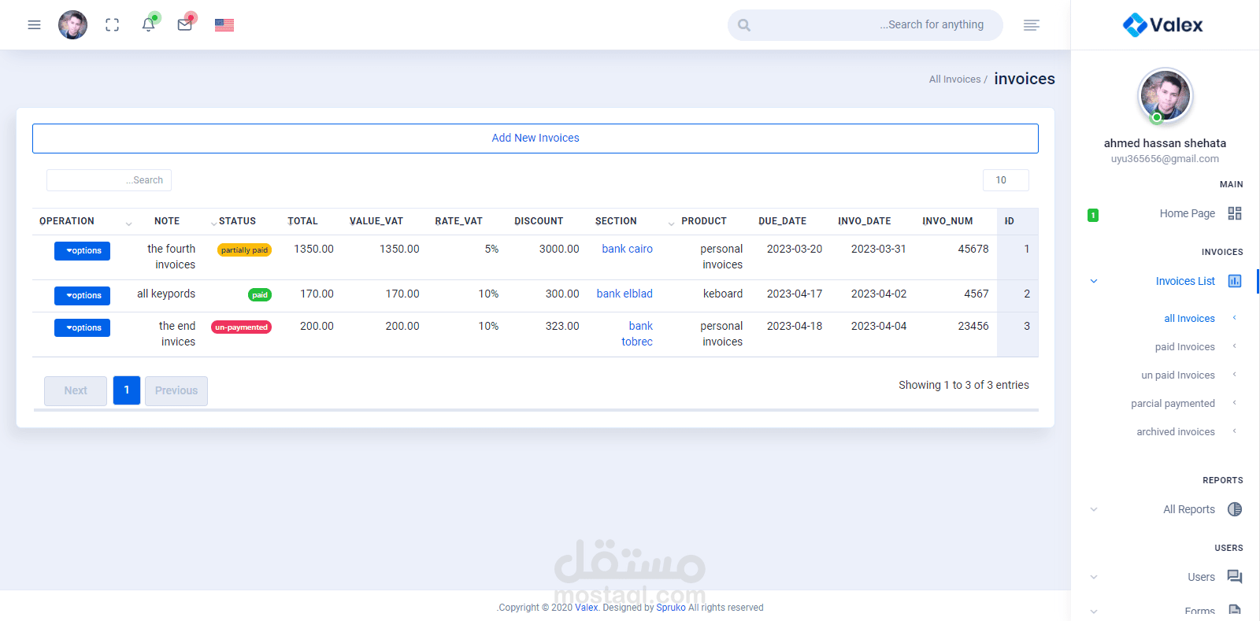This screenshot has height=621, width=1260.
Task: Select the US flag language icon
Action: pyautogui.click(x=224, y=25)
